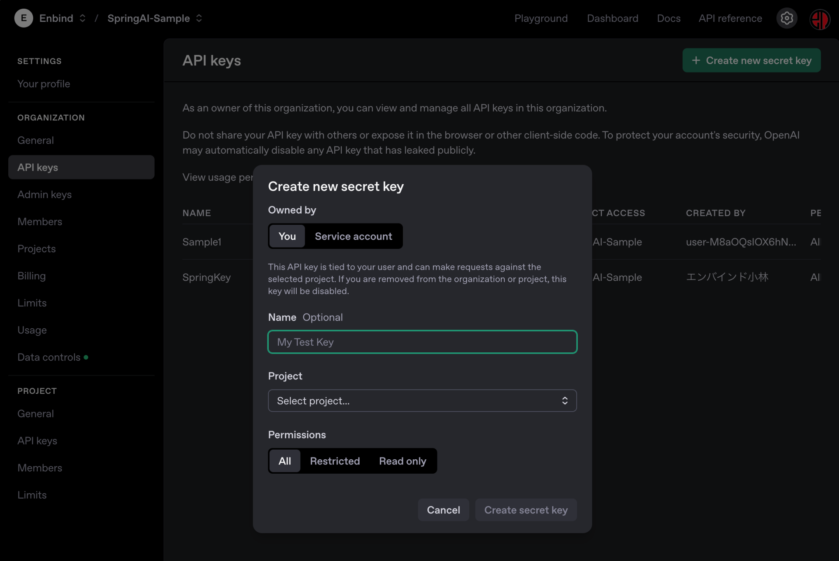Switch ownership to Service account
This screenshot has width=839, height=561.
point(353,236)
